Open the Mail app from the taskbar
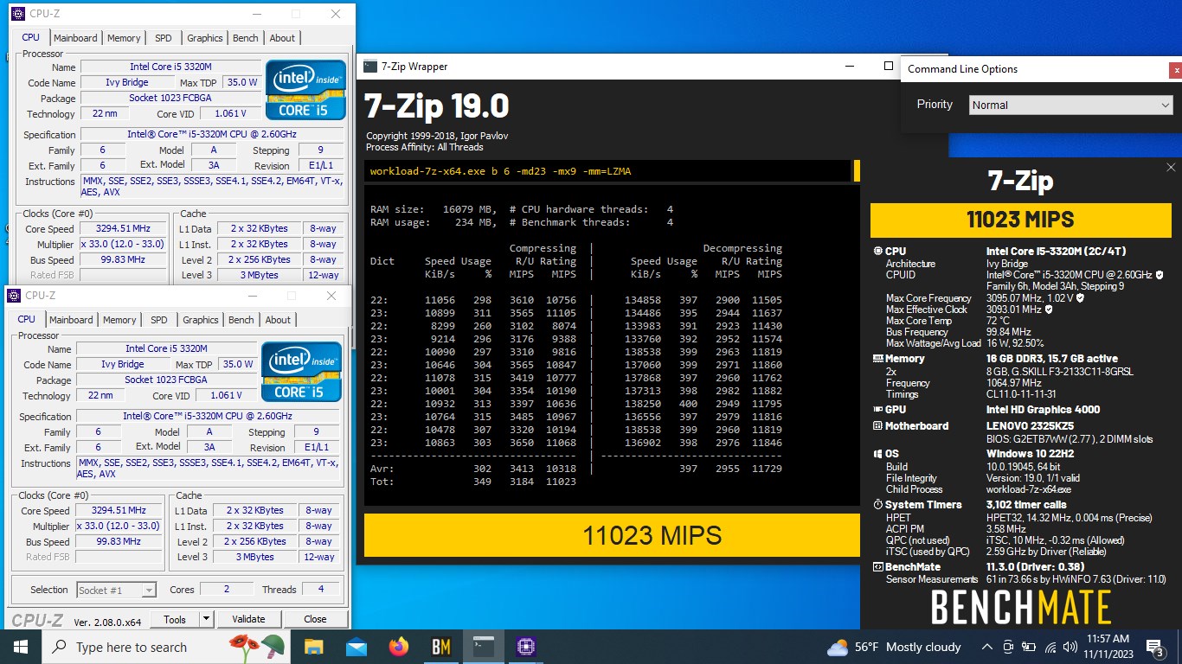 [x=356, y=647]
